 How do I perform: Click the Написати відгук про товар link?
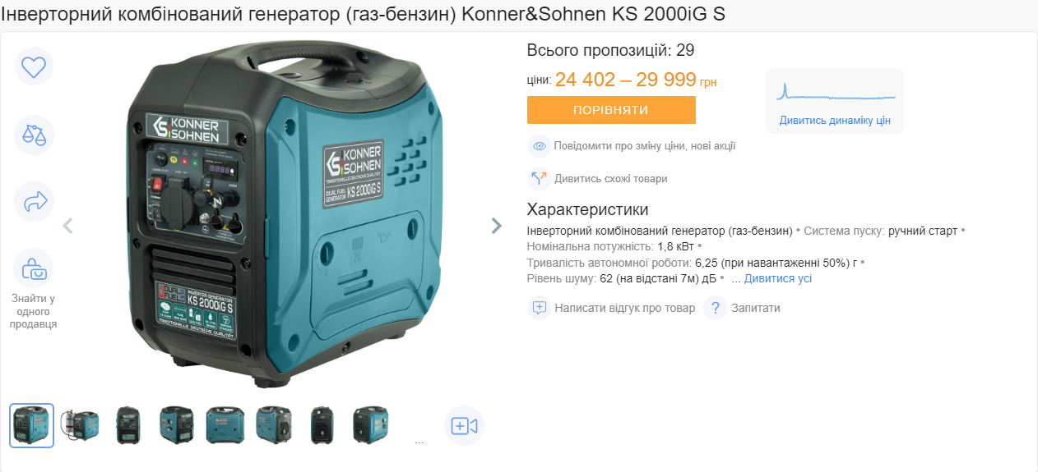625,308
